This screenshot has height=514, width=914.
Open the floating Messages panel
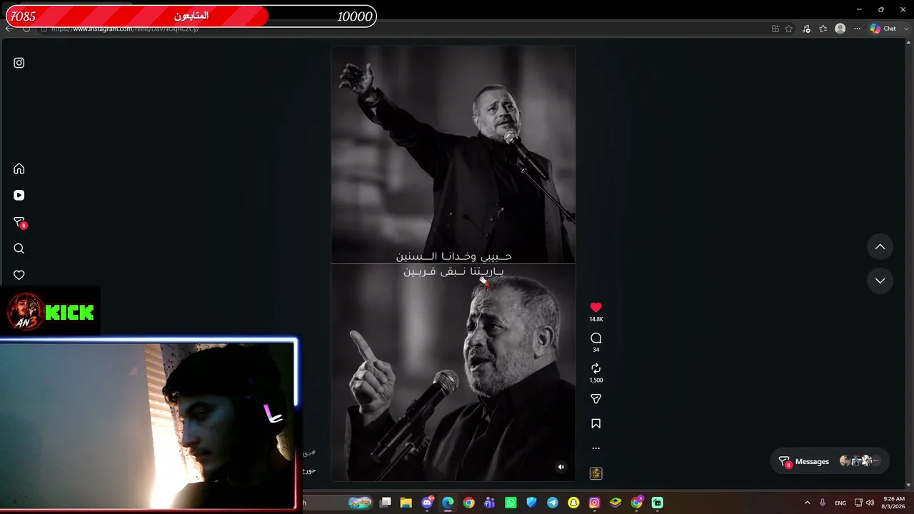tap(830, 461)
